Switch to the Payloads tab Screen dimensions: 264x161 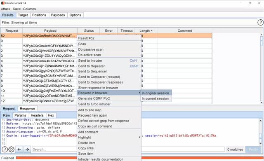point(58,15)
